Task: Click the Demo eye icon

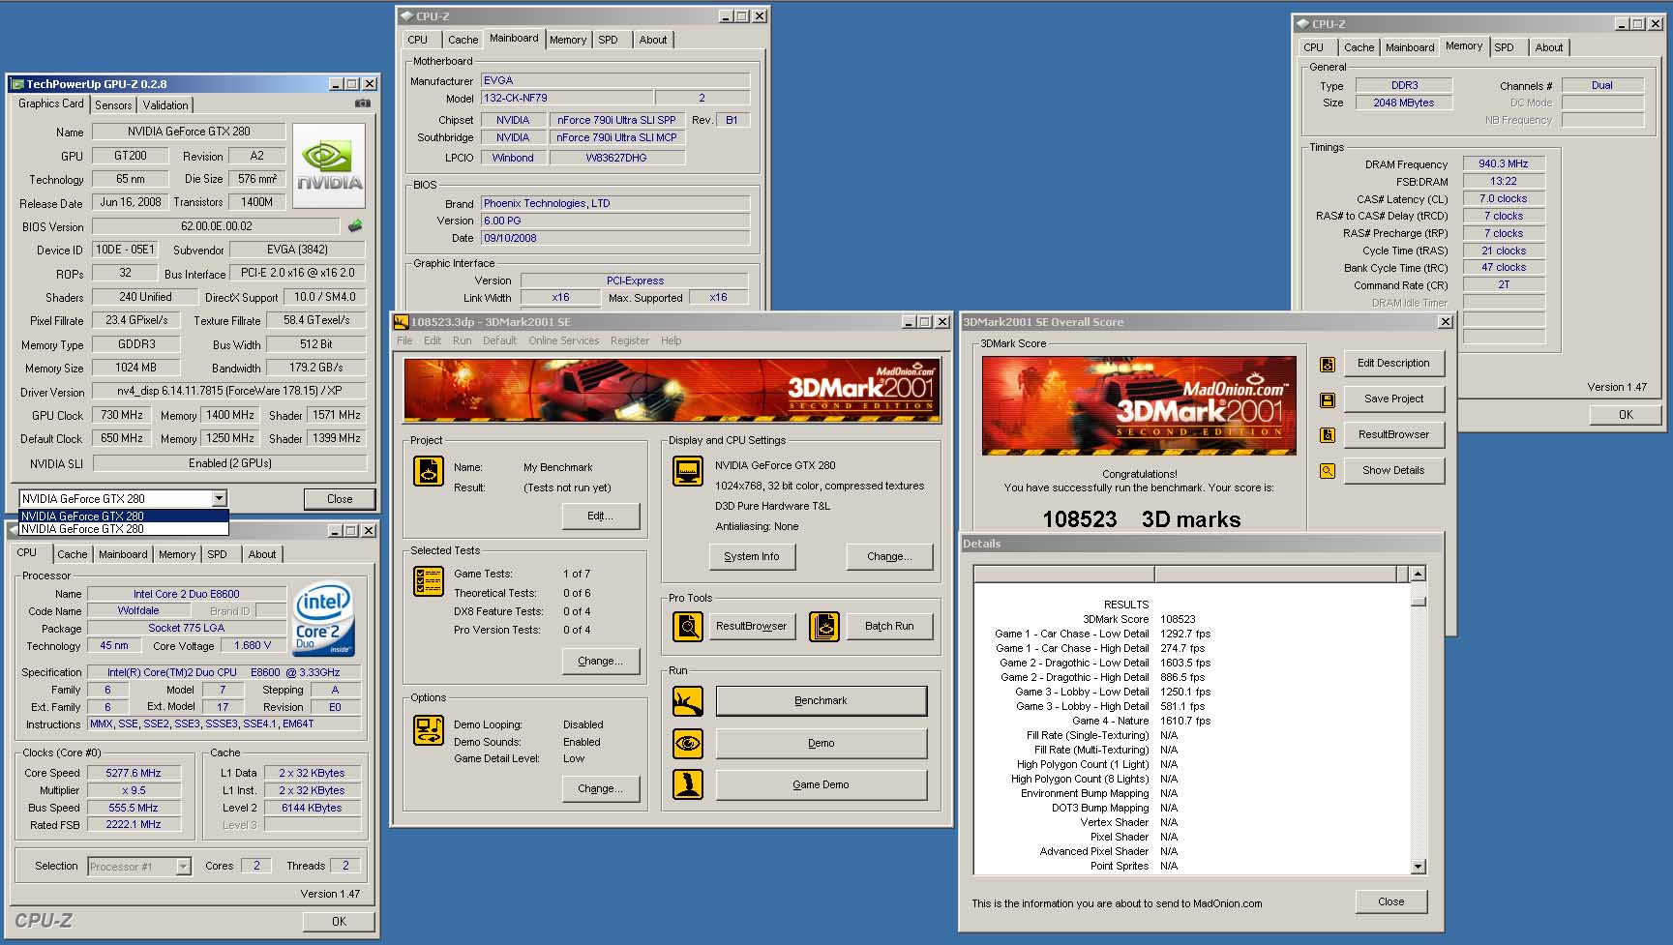Action: [688, 743]
